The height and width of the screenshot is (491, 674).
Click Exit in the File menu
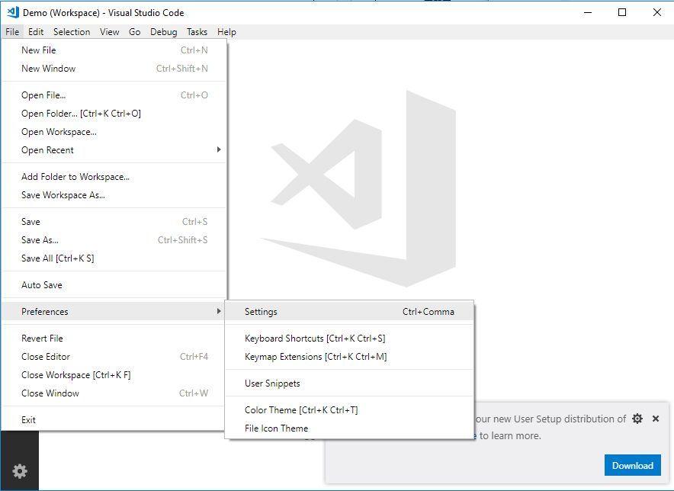114,420
